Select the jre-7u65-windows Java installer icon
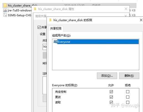This screenshot has height=112, width=143. coord(5,10)
